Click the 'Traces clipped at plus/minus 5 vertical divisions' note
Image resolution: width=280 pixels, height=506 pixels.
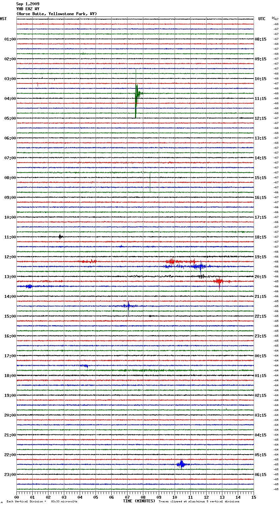(x=199, y=502)
